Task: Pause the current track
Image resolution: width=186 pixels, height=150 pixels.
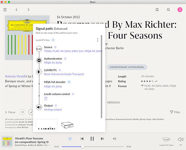Action: tap(92, 139)
